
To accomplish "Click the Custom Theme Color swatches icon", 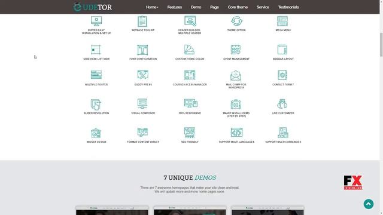I will tap(189, 50).
